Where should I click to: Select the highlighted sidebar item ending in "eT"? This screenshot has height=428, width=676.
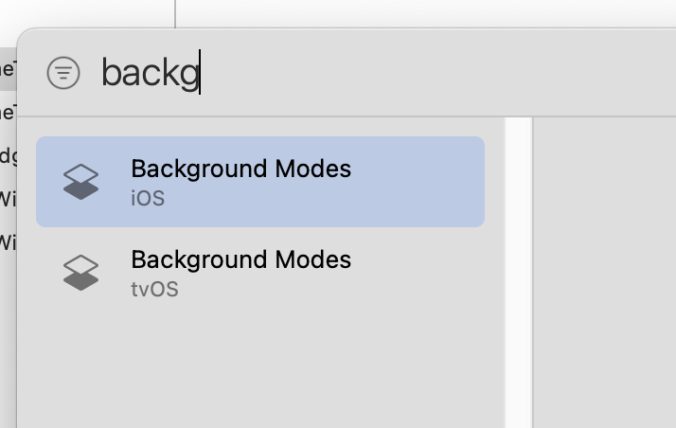pos(9,69)
